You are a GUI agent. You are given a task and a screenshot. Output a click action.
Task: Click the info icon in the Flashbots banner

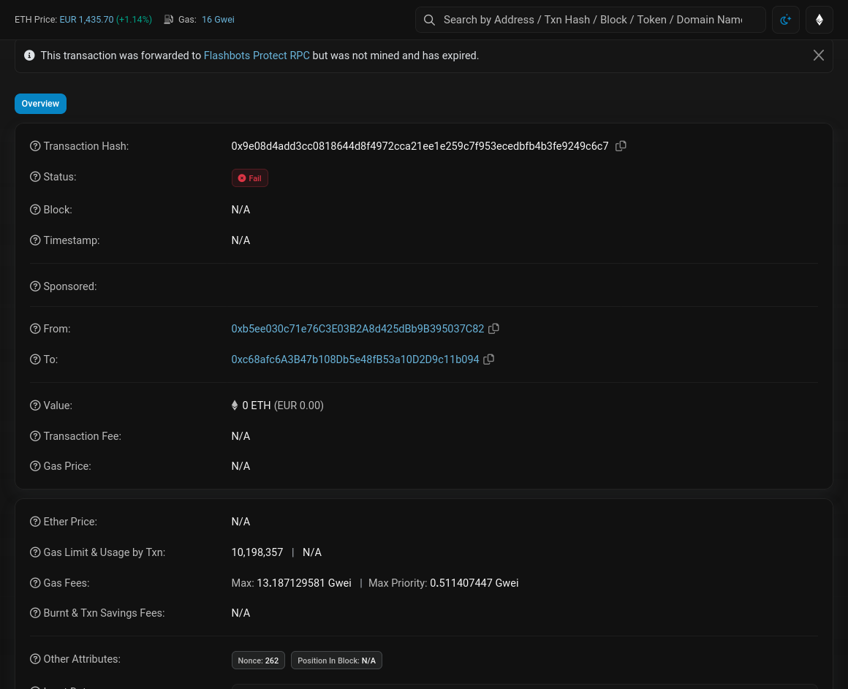coord(29,55)
